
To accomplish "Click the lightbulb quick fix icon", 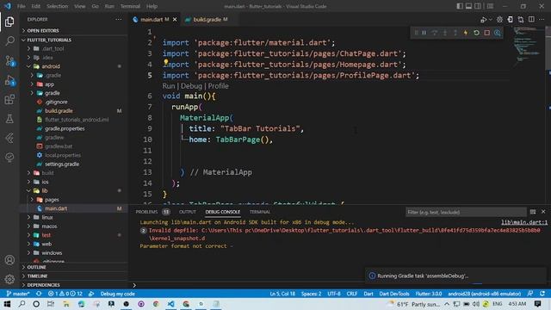I will click(166, 63).
